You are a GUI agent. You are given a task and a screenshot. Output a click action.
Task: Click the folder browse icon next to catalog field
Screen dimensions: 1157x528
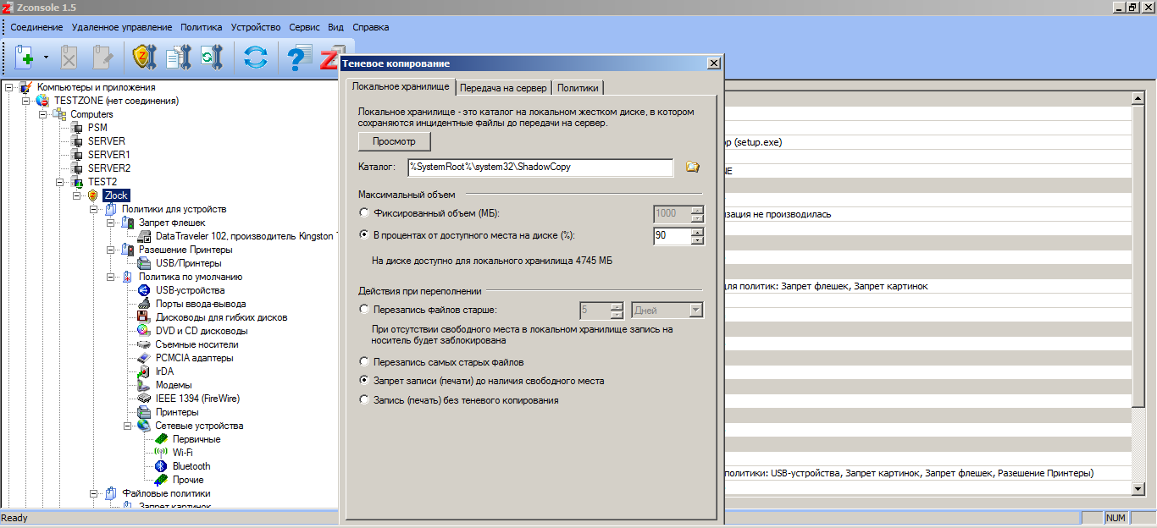[692, 167]
